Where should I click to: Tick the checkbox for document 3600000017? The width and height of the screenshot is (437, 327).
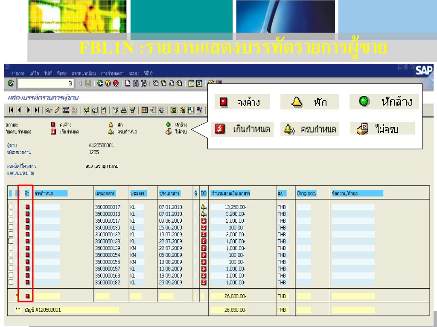click(x=11, y=207)
